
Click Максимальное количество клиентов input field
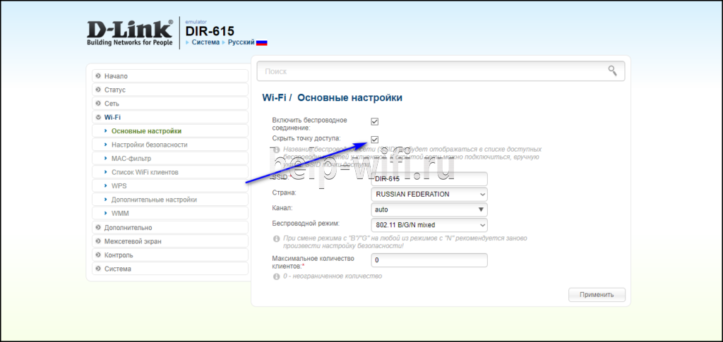tap(429, 260)
